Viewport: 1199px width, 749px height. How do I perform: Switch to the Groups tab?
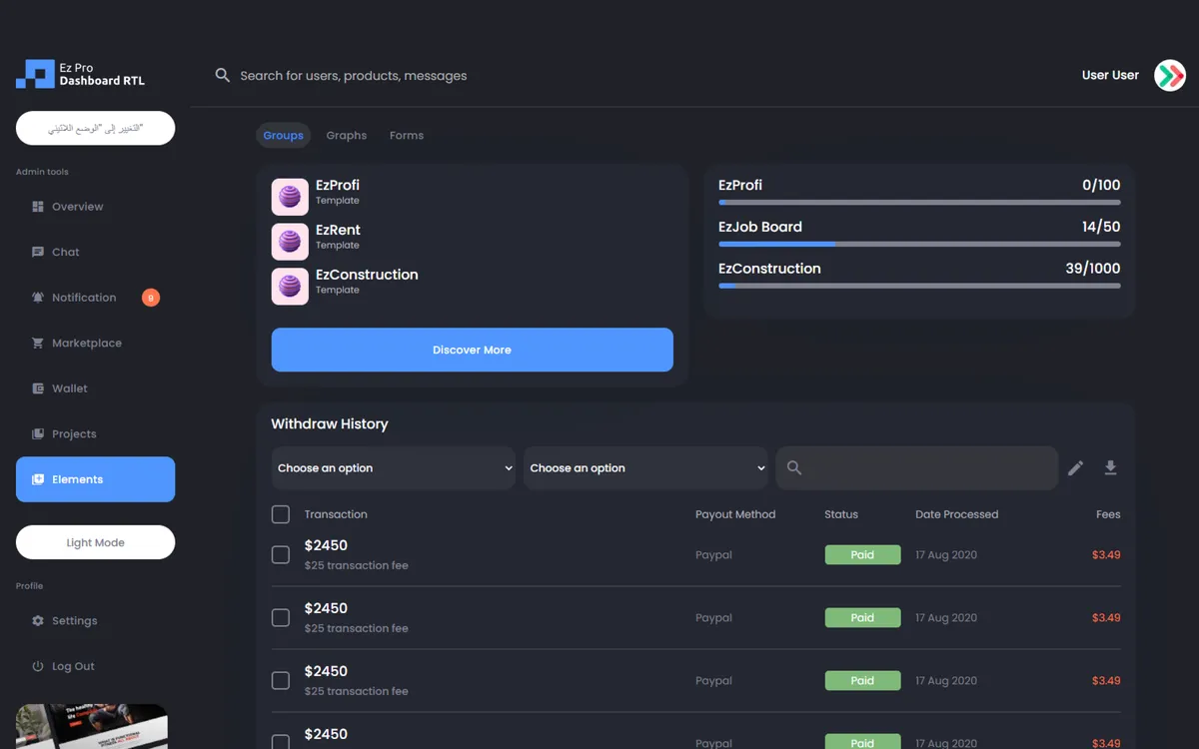tap(284, 135)
